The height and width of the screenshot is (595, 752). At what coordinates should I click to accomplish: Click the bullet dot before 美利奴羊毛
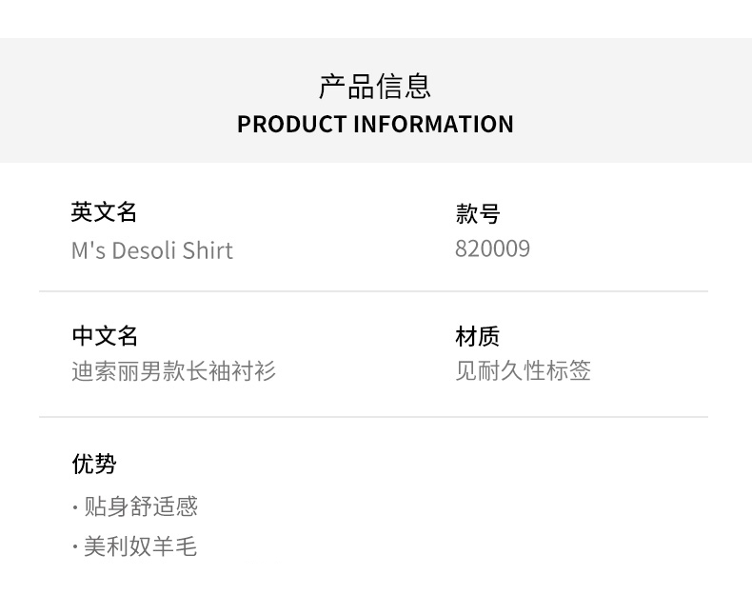[75, 547]
